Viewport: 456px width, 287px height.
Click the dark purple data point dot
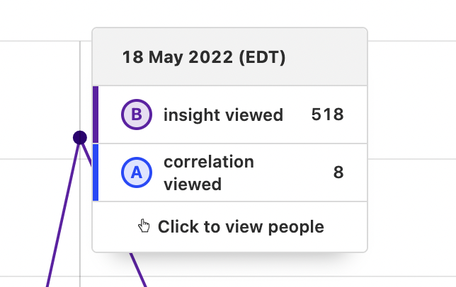point(80,137)
